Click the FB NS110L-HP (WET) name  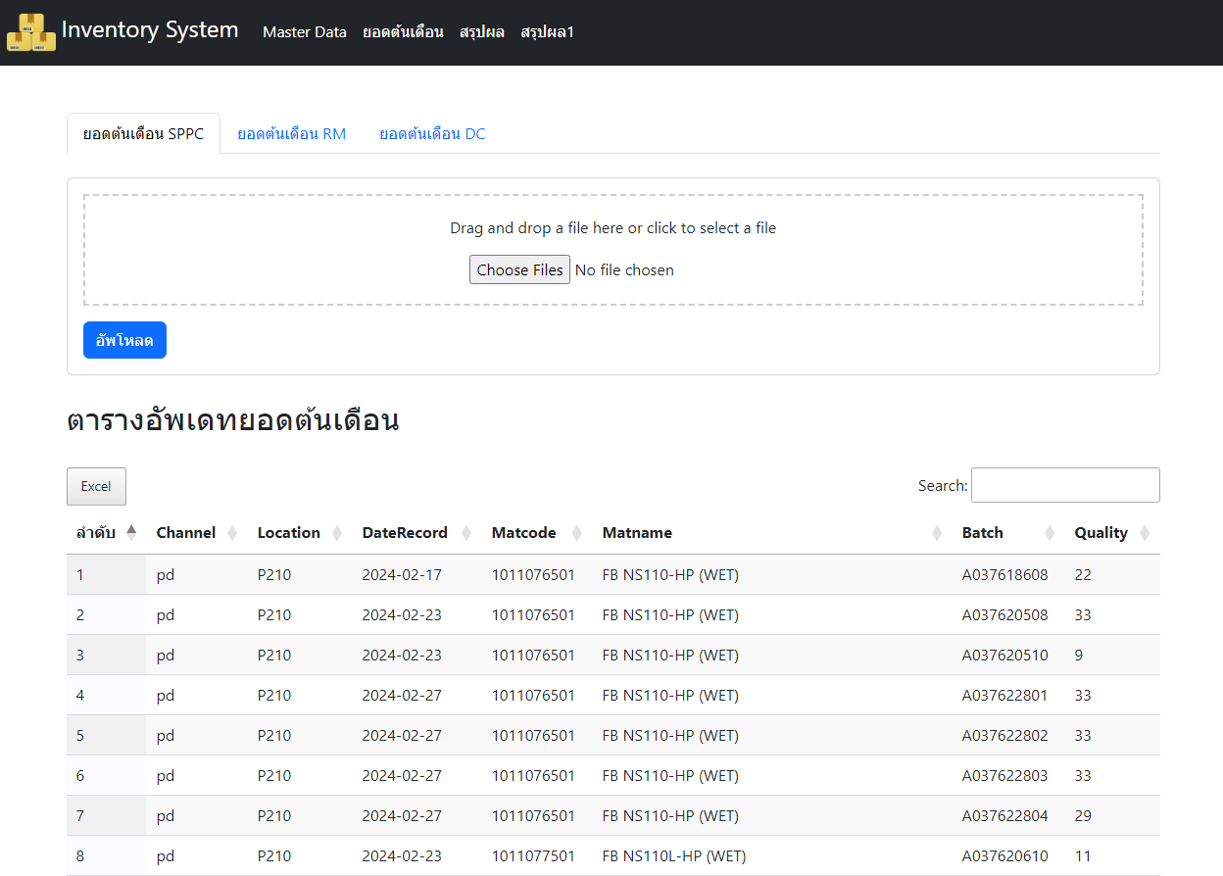[x=674, y=856]
